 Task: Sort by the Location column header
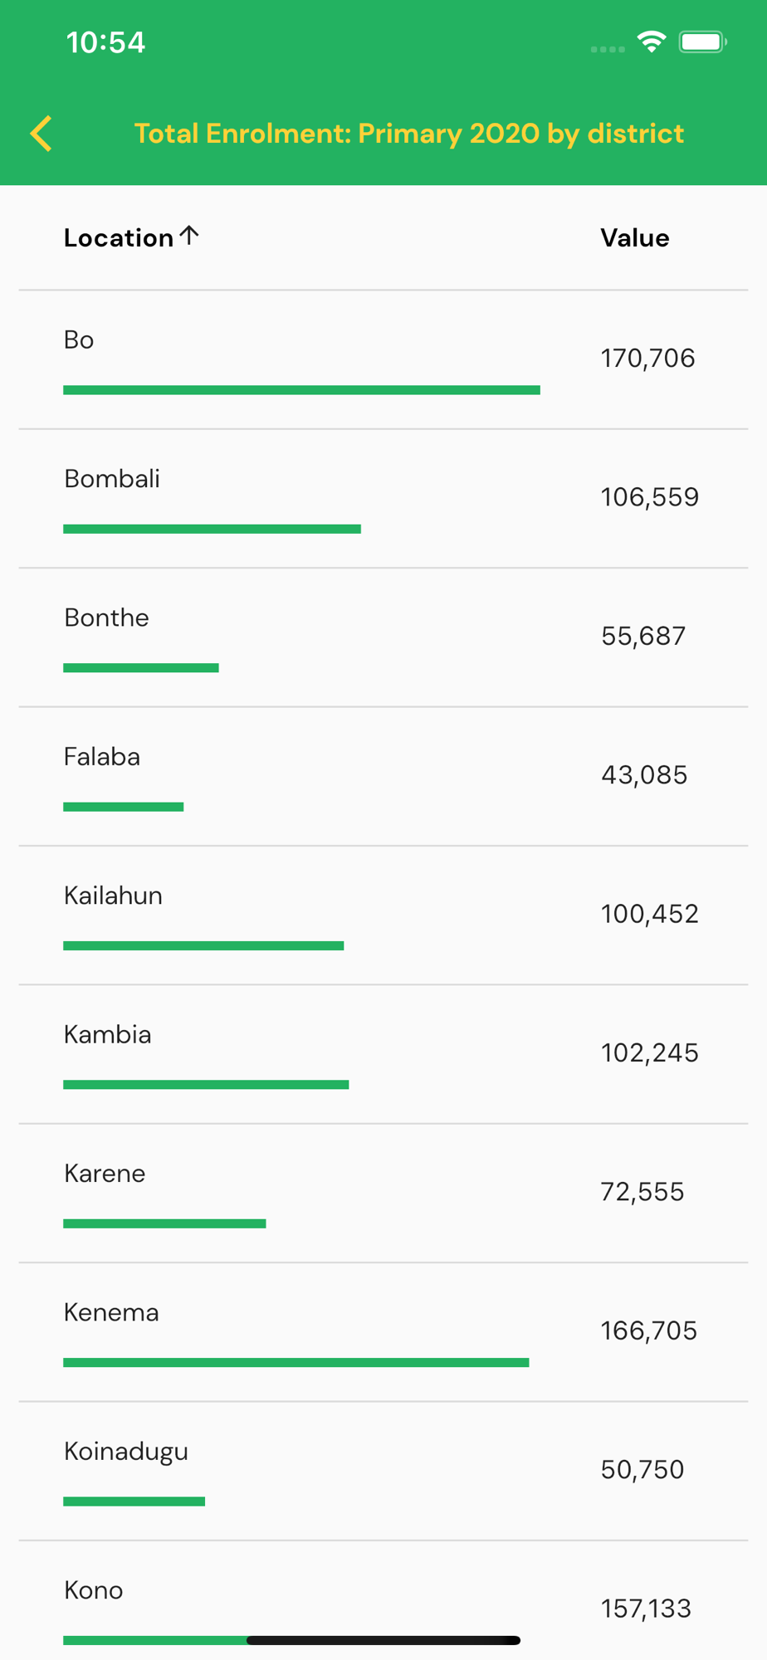(x=119, y=238)
